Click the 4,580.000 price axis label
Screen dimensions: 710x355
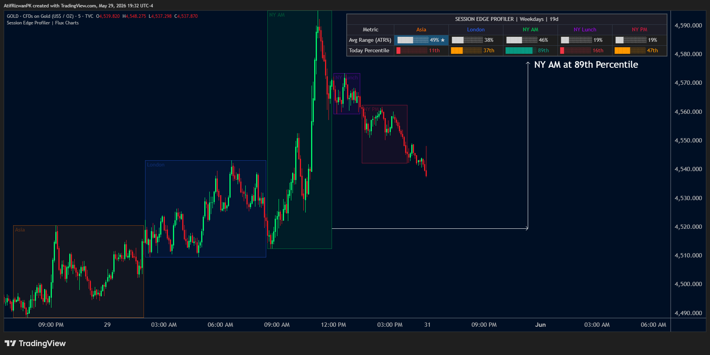pos(688,54)
